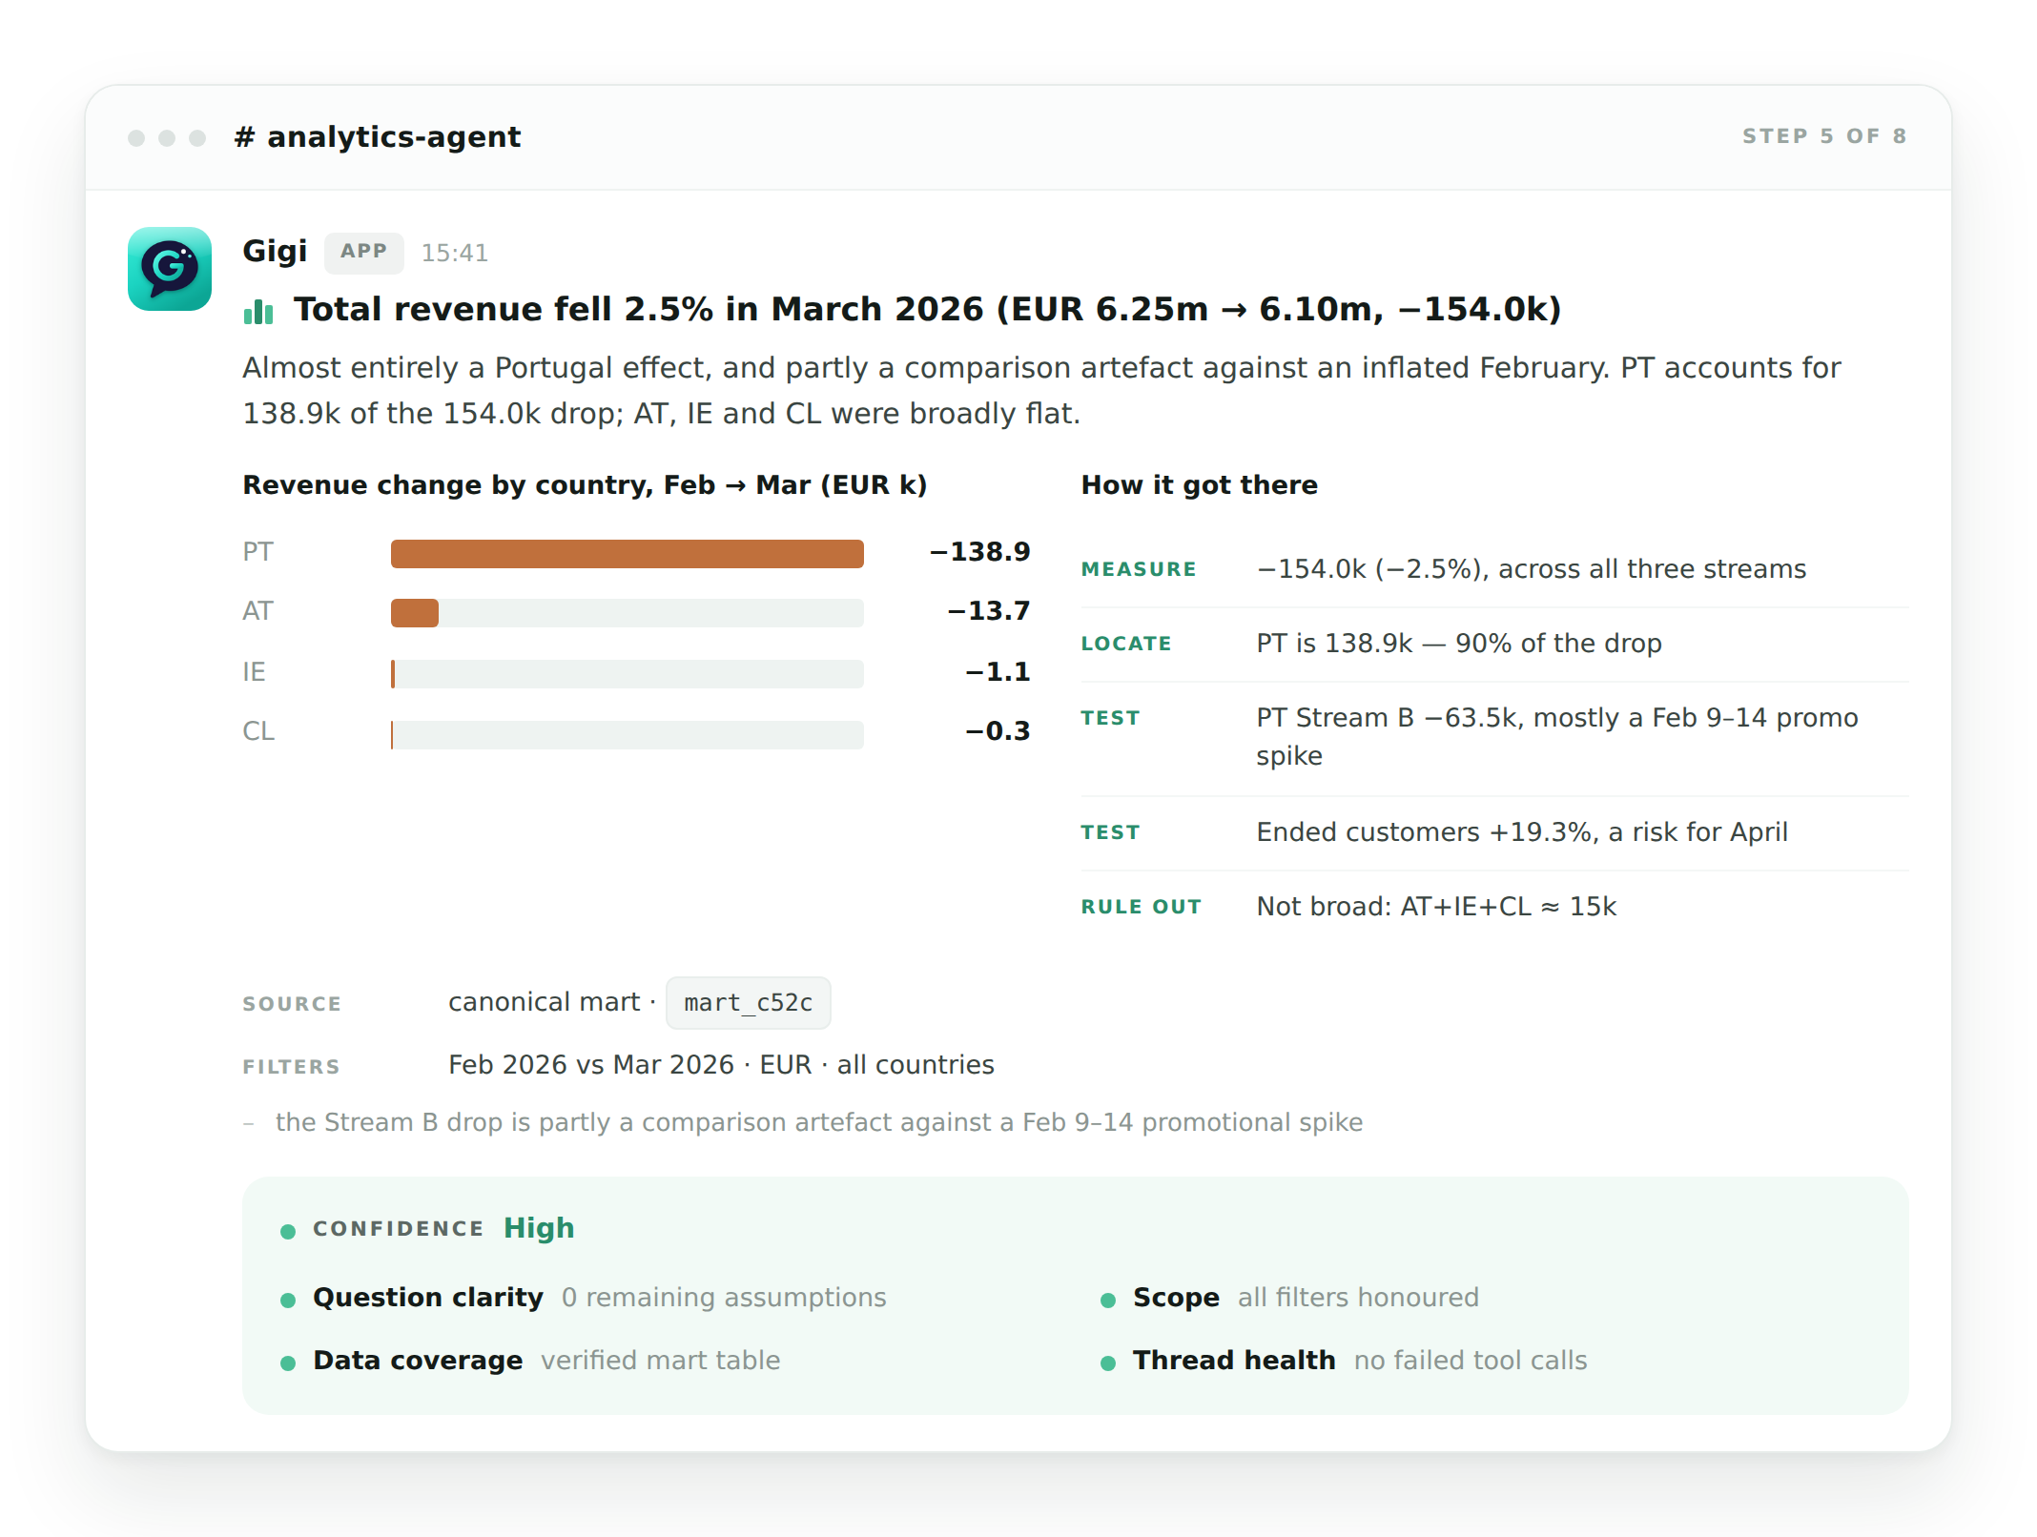Click 'PT is 138.9k — 90% of the drop'
The width and height of the screenshot is (2037, 1537).
click(1459, 644)
